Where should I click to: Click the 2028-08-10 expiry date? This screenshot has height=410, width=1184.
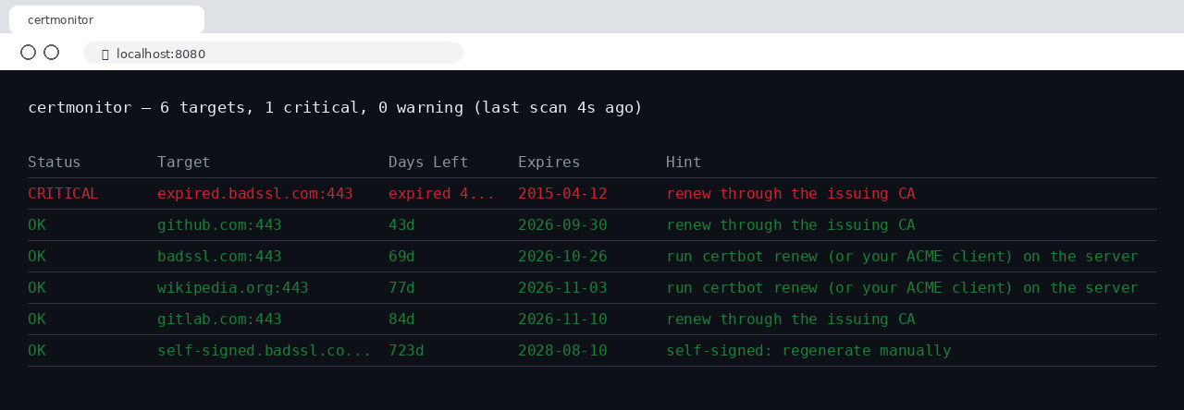click(562, 351)
